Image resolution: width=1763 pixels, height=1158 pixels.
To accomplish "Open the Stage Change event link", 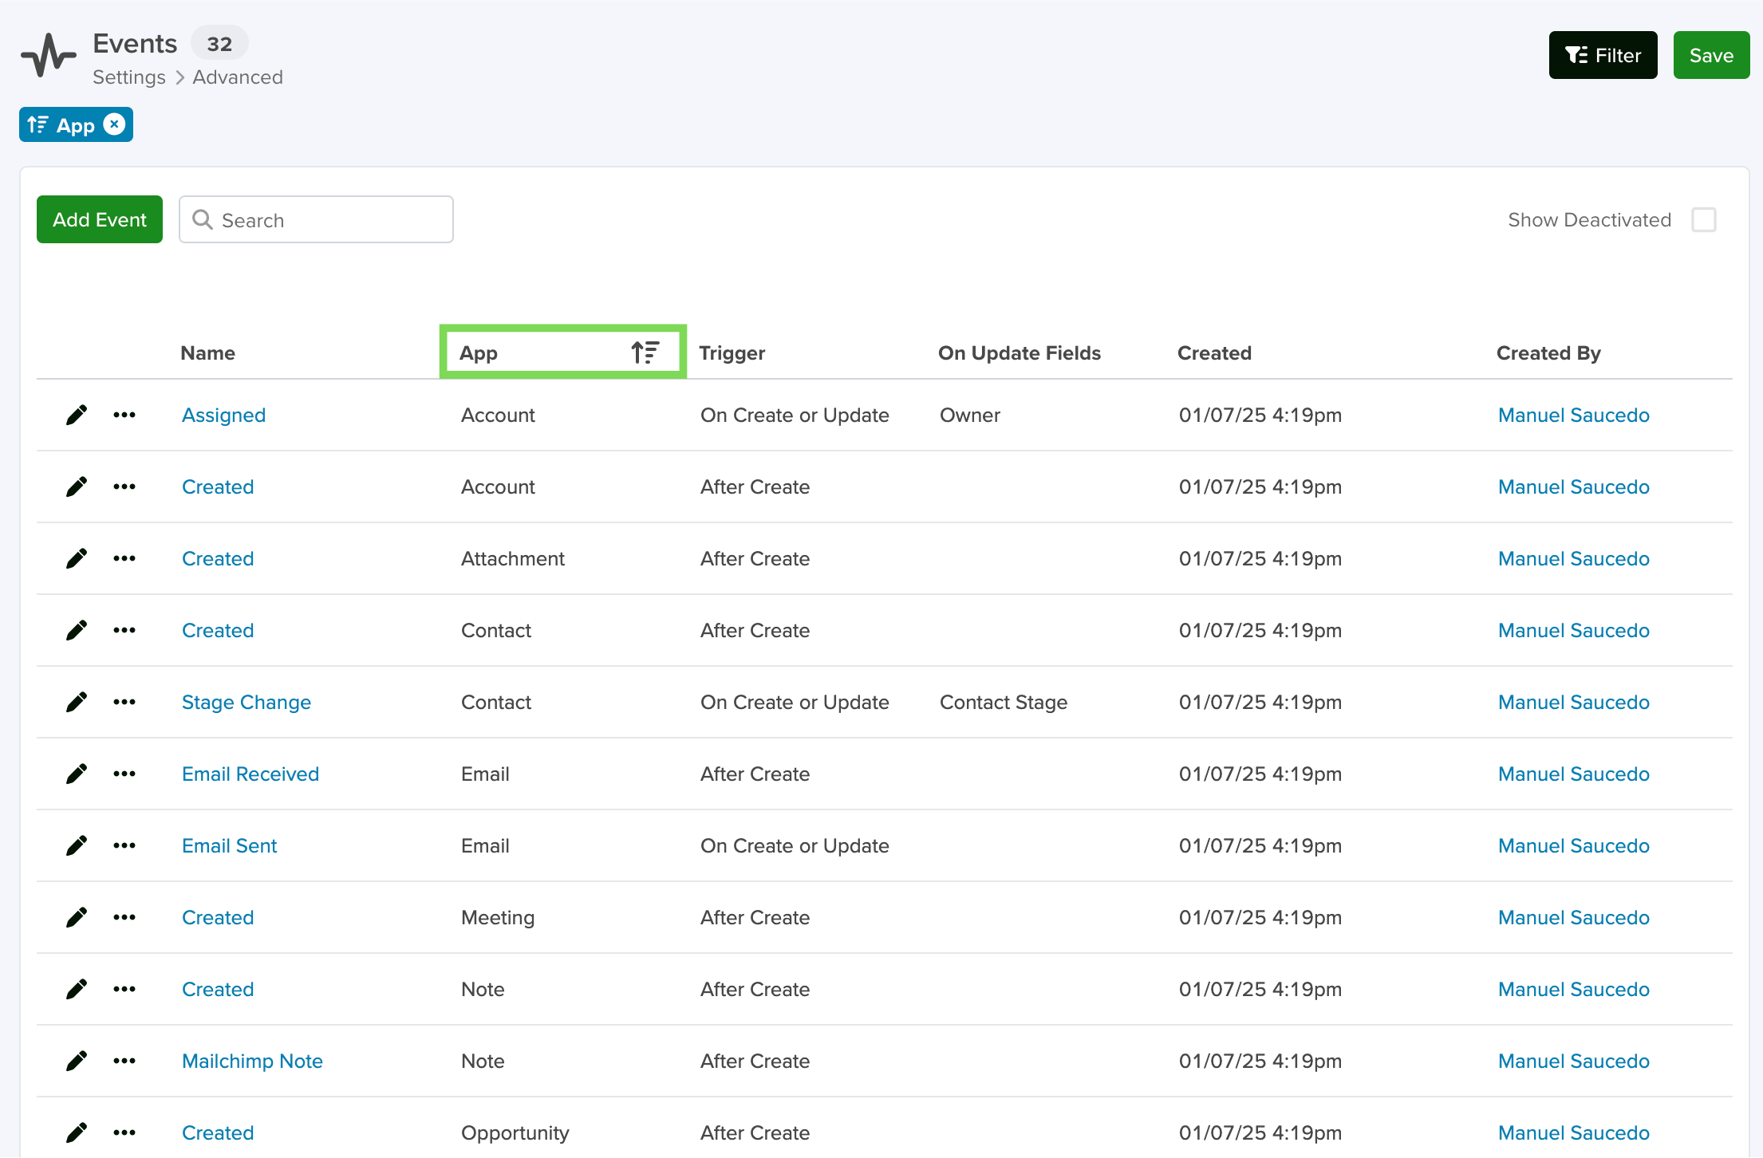I will coord(247,702).
